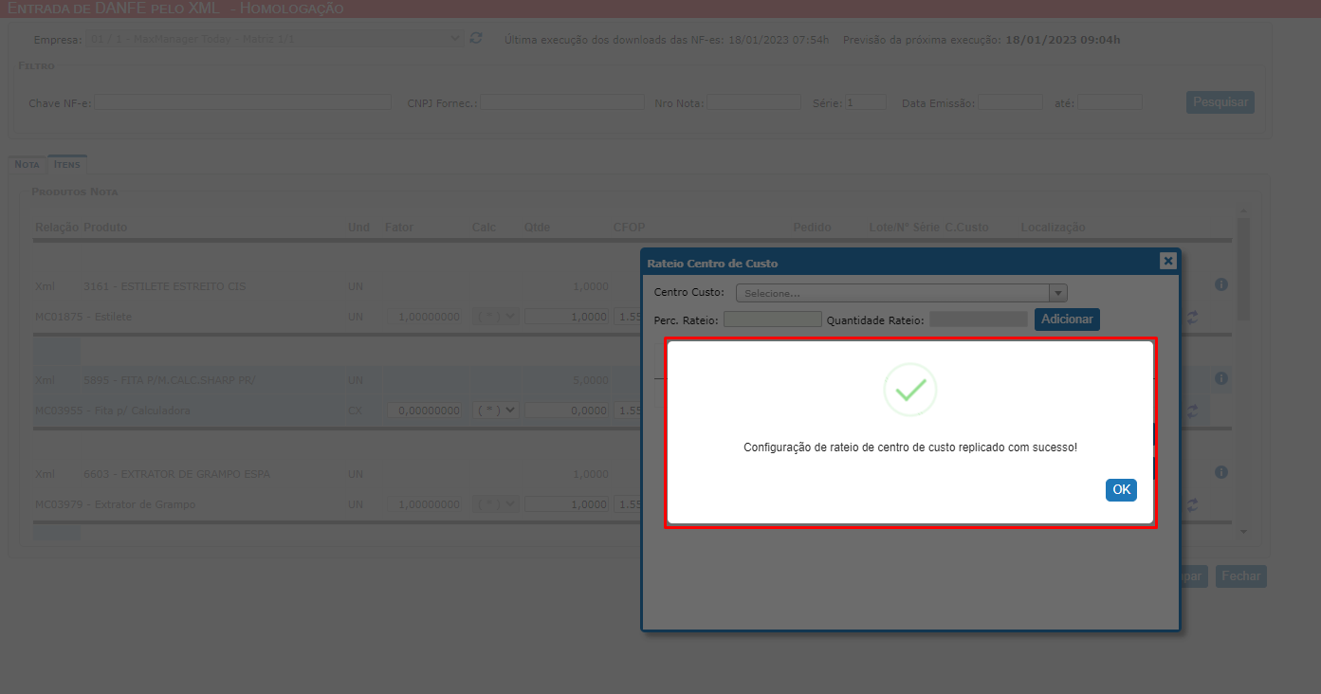Click the refresh icon next to Empresa
Screen dimensions: 1321x694
click(x=477, y=38)
